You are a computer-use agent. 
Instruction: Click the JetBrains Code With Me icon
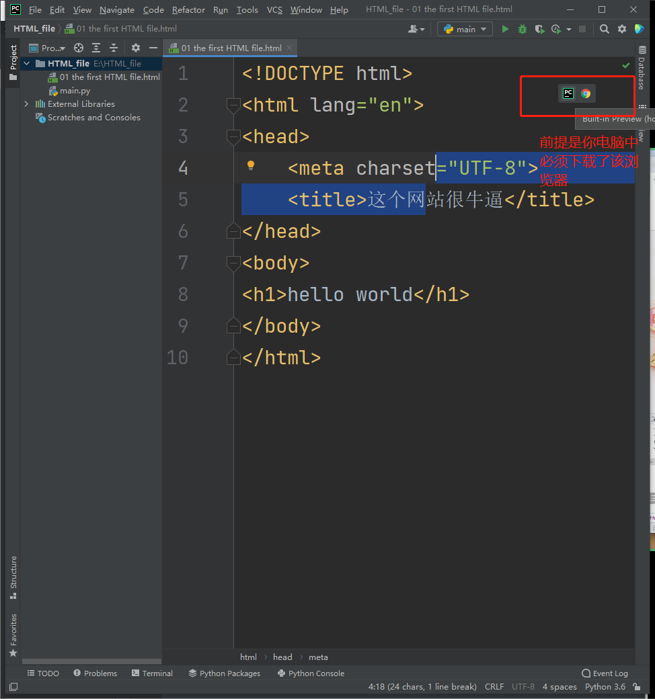point(639,29)
